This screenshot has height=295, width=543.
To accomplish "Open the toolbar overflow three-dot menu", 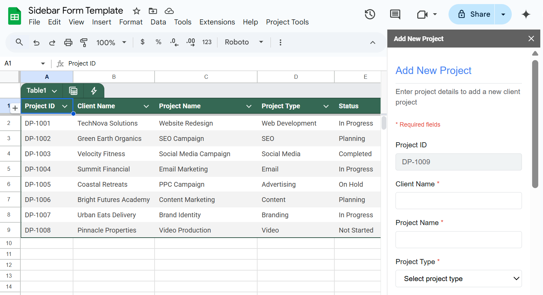I will 280,42.
